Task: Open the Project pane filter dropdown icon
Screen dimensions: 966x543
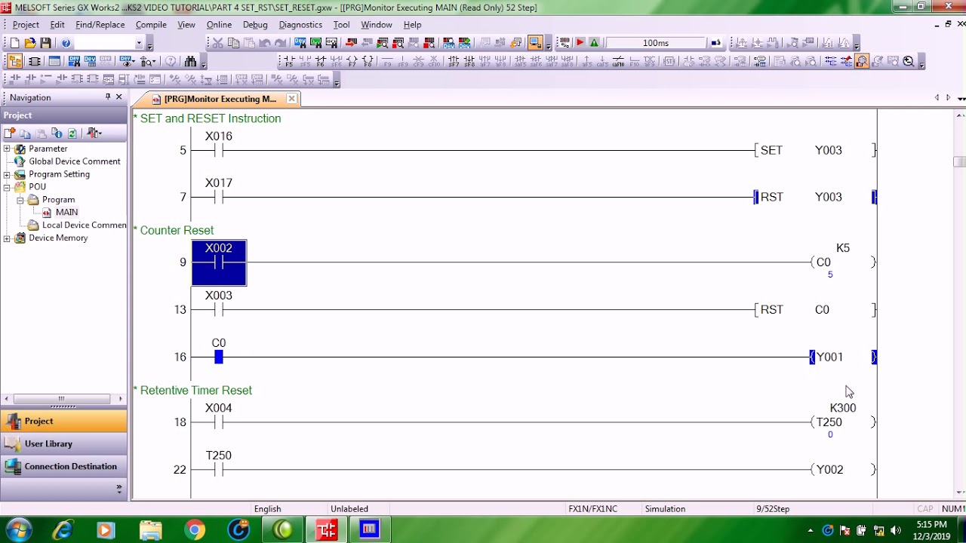Action: (94, 133)
